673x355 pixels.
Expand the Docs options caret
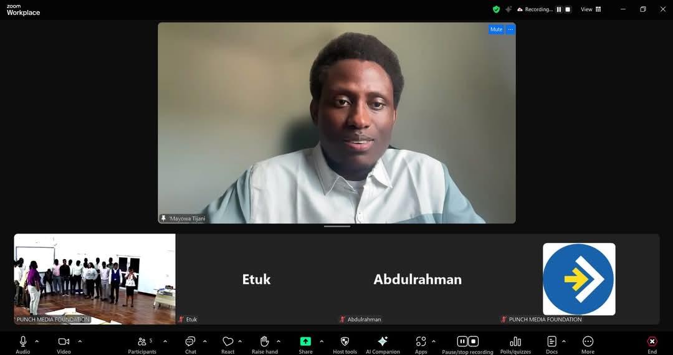[563, 342]
